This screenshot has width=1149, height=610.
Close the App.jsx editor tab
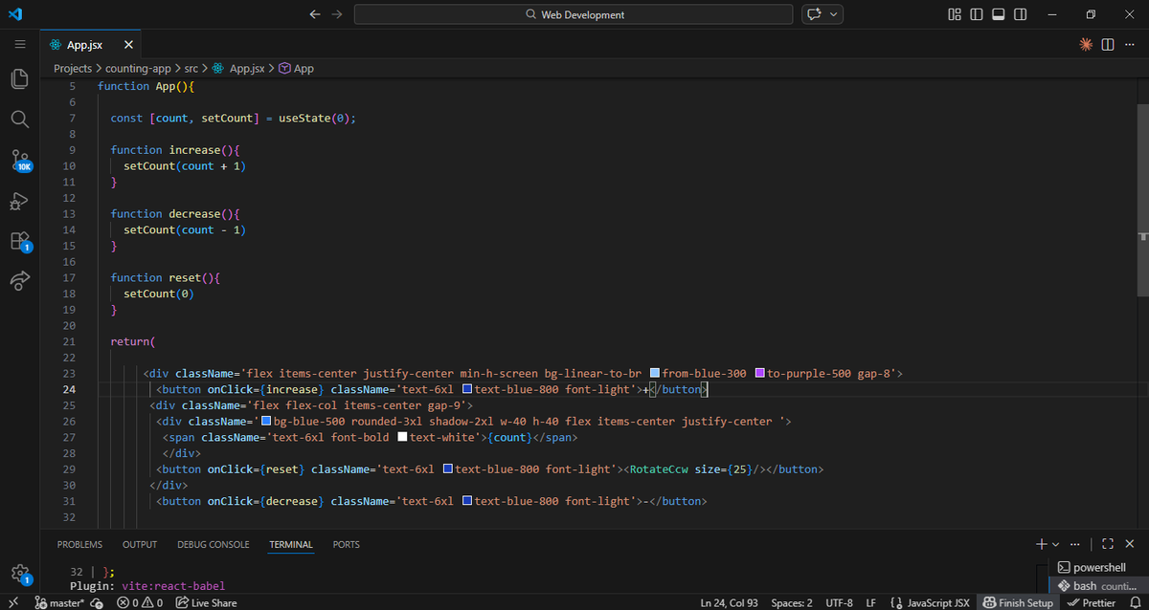(128, 45)
